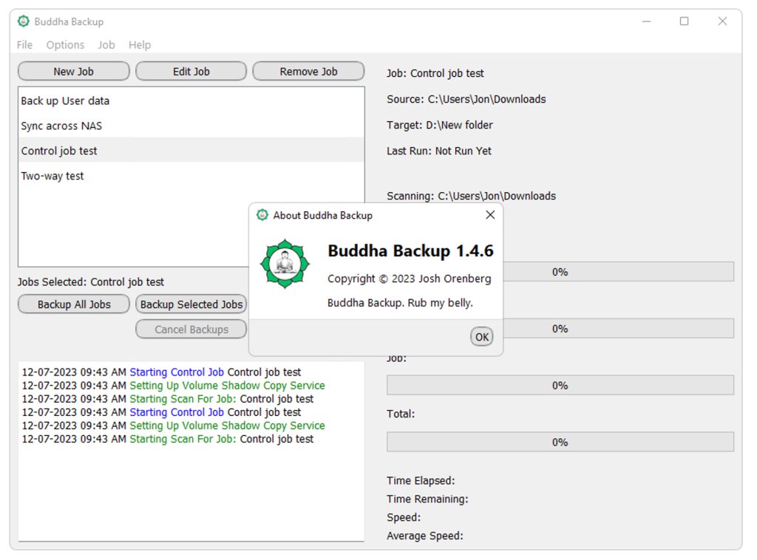Viewport: 757px width, 560px height.
Task: Maximize the Buddha Backup window
Action: pyautogui.click(x=684, y=21)
